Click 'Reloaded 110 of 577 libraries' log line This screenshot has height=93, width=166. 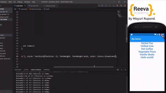[35, 76]
